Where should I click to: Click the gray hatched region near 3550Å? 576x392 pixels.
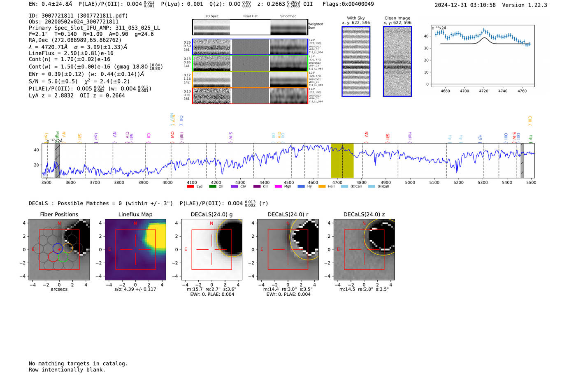(x=58, y=160)
